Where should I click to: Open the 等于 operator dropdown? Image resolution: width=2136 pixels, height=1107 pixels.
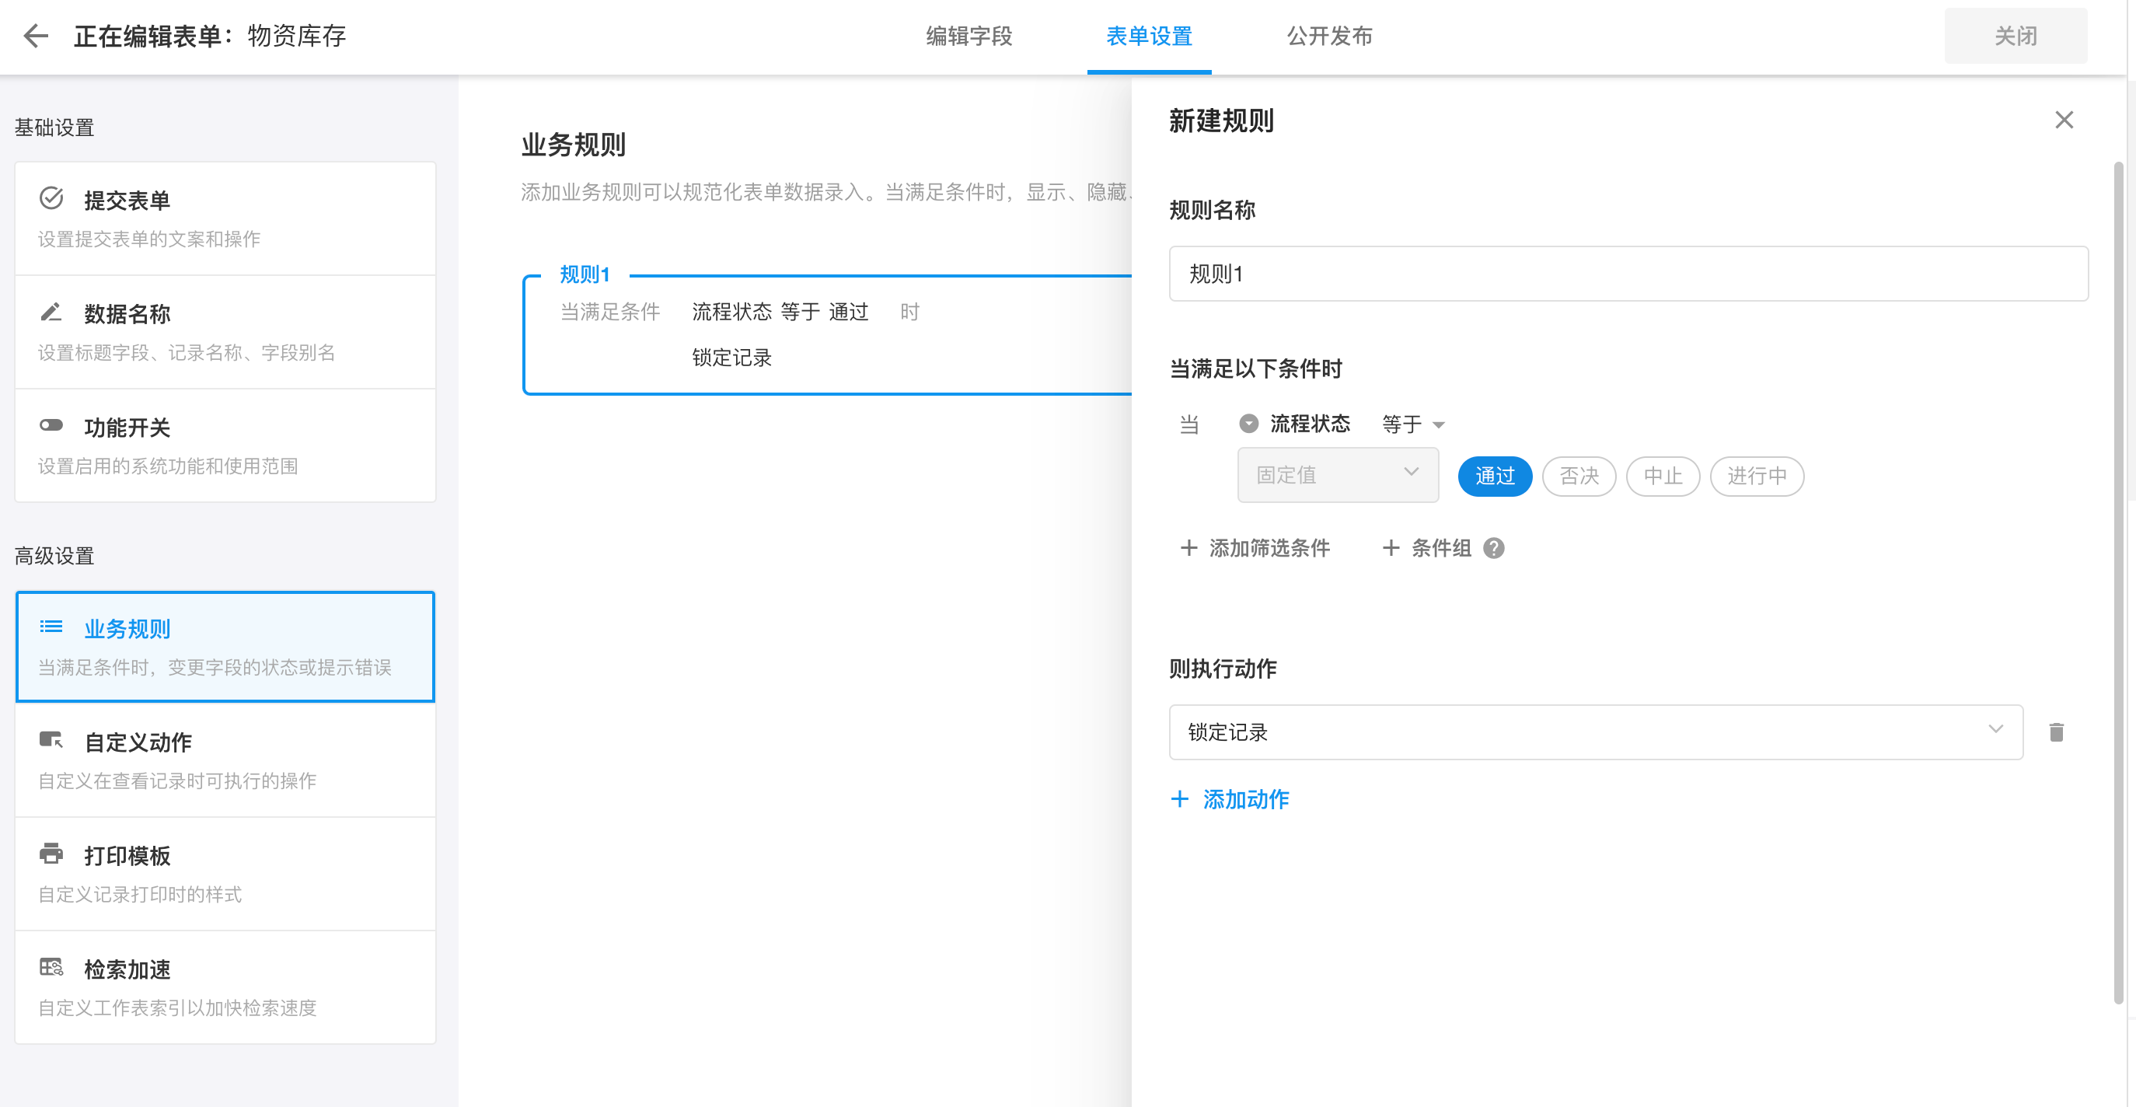tap(1412, 424)
